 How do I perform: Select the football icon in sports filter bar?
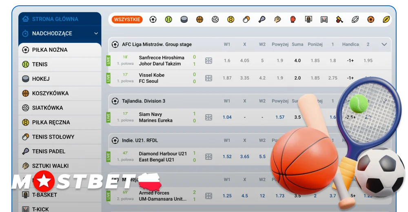coord(153,20)
